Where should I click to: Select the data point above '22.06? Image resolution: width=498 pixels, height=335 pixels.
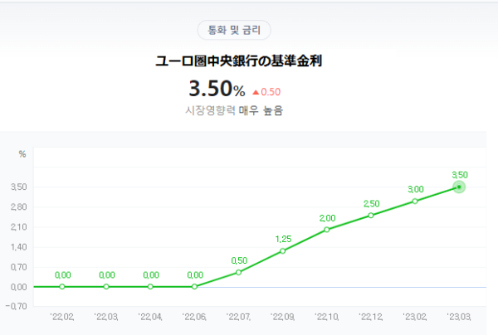195,287
